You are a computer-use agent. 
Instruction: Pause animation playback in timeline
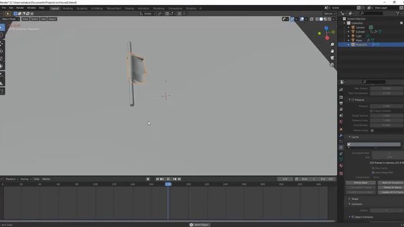(x=169, y=179)
